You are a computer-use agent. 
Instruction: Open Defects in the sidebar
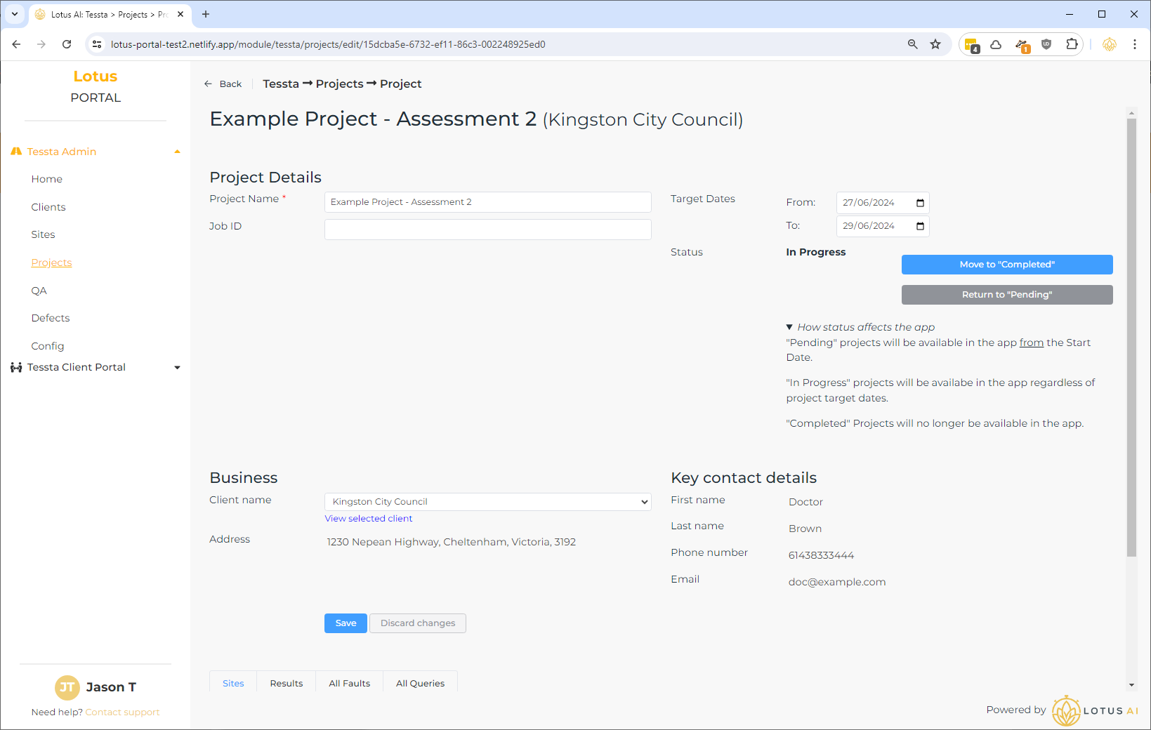point(51,318)
